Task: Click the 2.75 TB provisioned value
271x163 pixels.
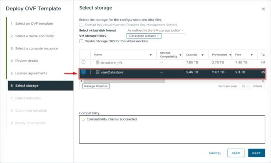Action: (218, 63)
